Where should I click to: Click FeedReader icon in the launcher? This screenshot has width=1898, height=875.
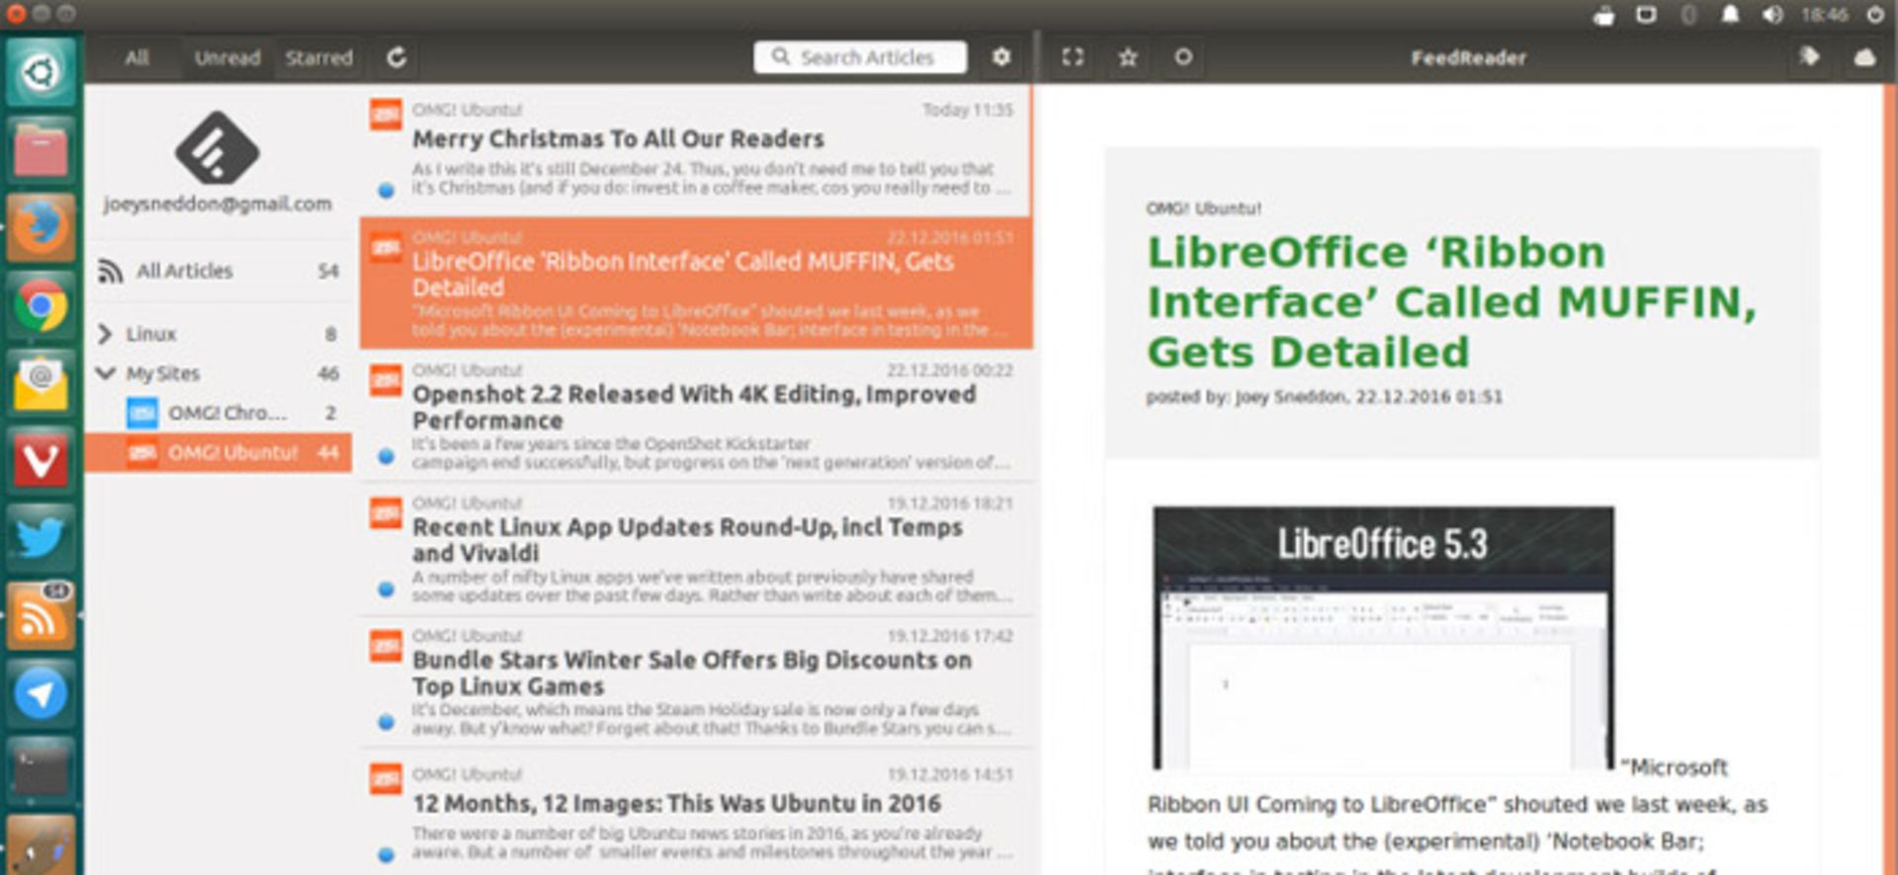[x=40, y=616]
